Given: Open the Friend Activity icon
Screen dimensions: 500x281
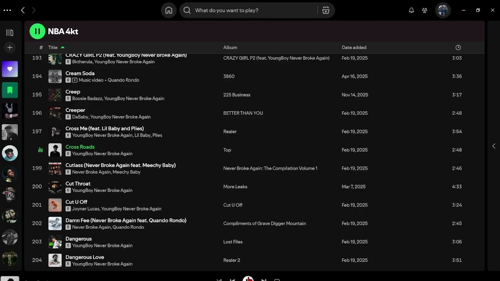Looking at the screenshot, I should tap(425, 10).
